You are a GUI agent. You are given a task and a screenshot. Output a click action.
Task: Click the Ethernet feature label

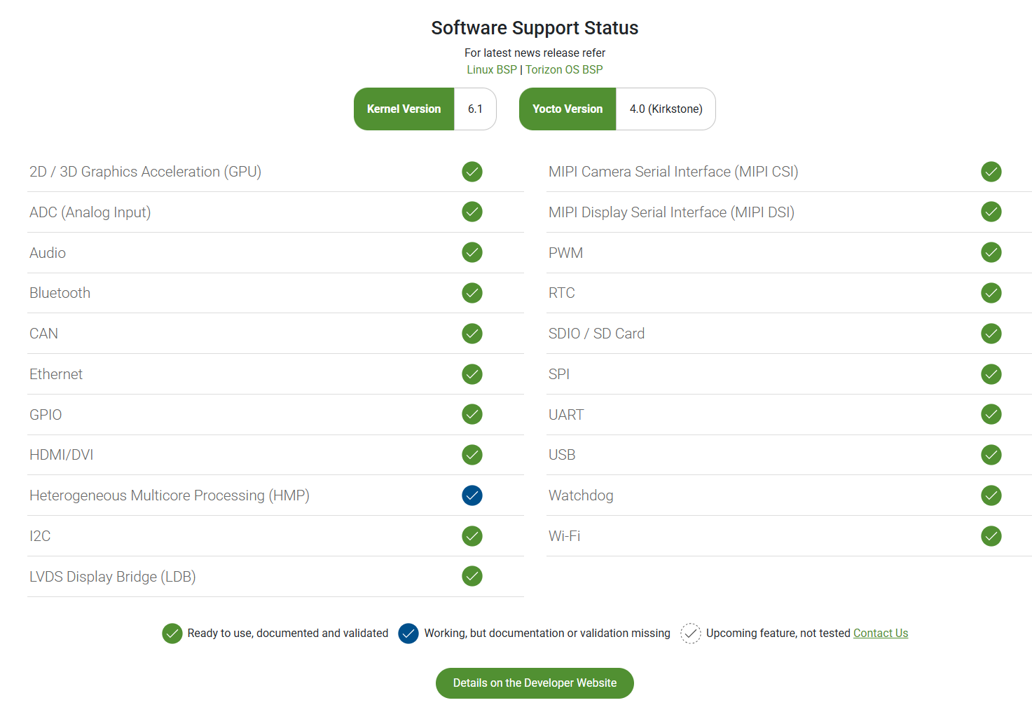56,374
